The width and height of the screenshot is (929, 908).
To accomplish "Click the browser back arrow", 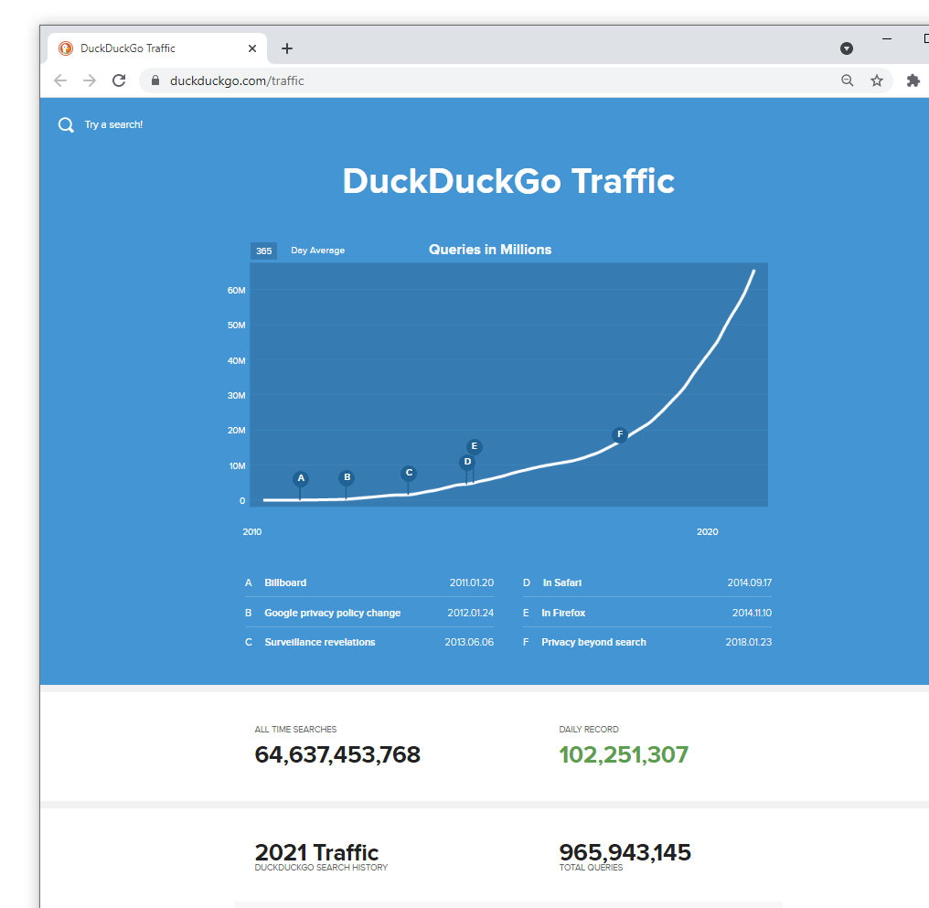I will point(60,80).
